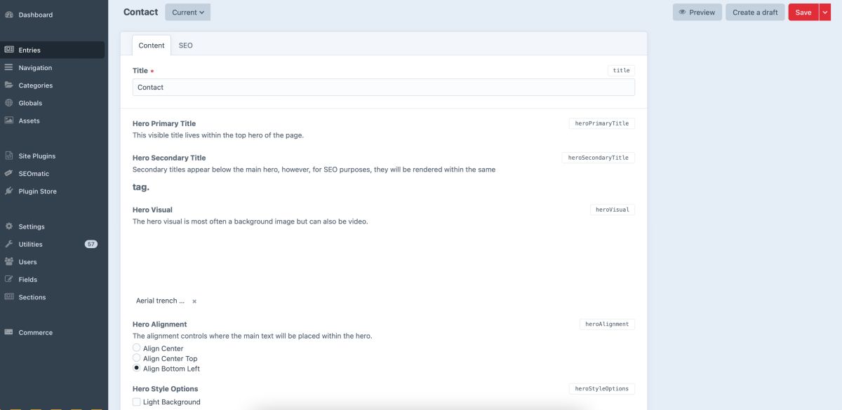Screen dimensions: 842x410
Task: Click the Users group icon
Action: point(9,261)
